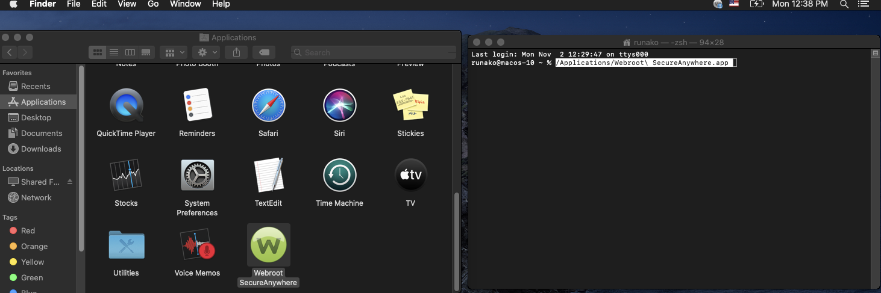Select System Preferences gear icon
The image size is (881, 293).
click(x=197, y=175)
